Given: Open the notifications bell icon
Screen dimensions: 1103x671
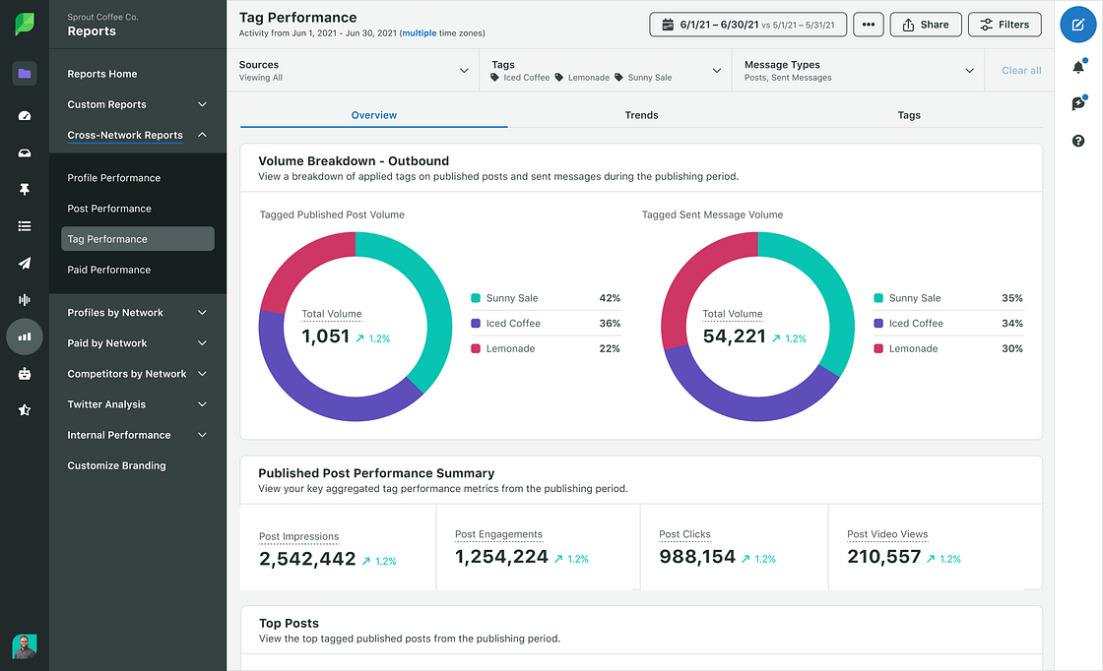Looking at the screenshot, I should point(1077,67).
